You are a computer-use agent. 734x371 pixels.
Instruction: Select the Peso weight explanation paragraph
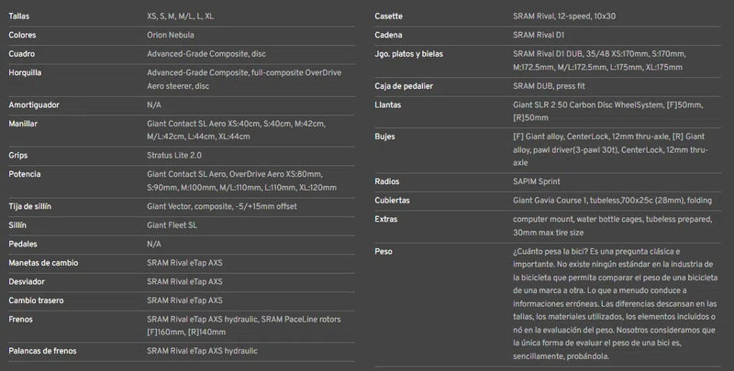(x=615, y=304)
